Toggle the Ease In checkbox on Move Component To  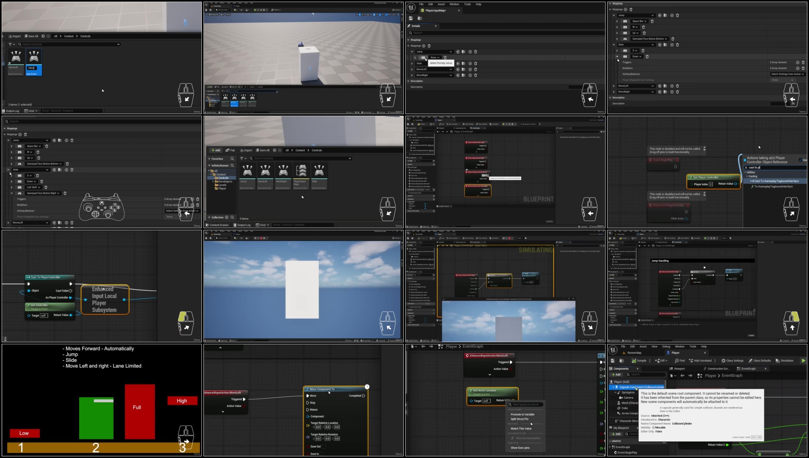pyautogui.click(x=322, y=454)
